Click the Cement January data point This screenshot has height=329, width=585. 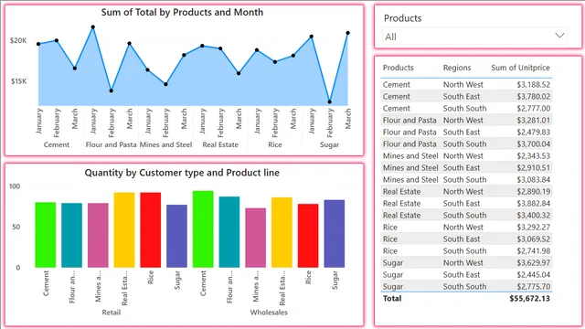coord(38,44)
